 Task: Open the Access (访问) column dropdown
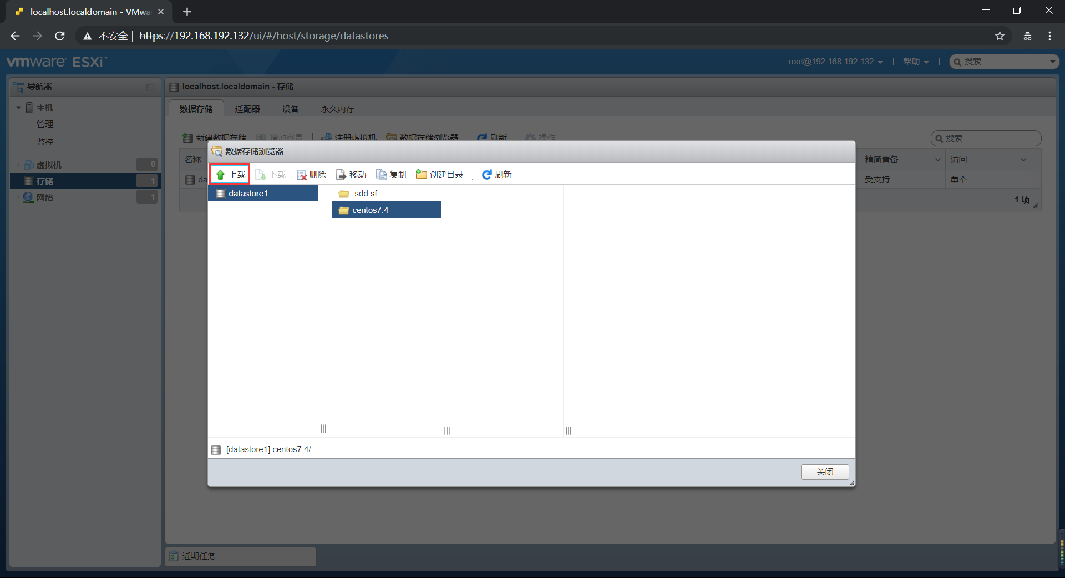[1023, 160]
